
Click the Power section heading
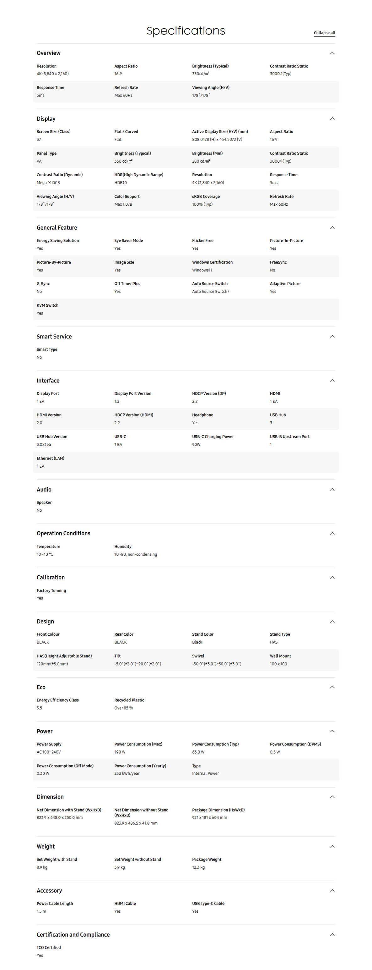point(44,731)
